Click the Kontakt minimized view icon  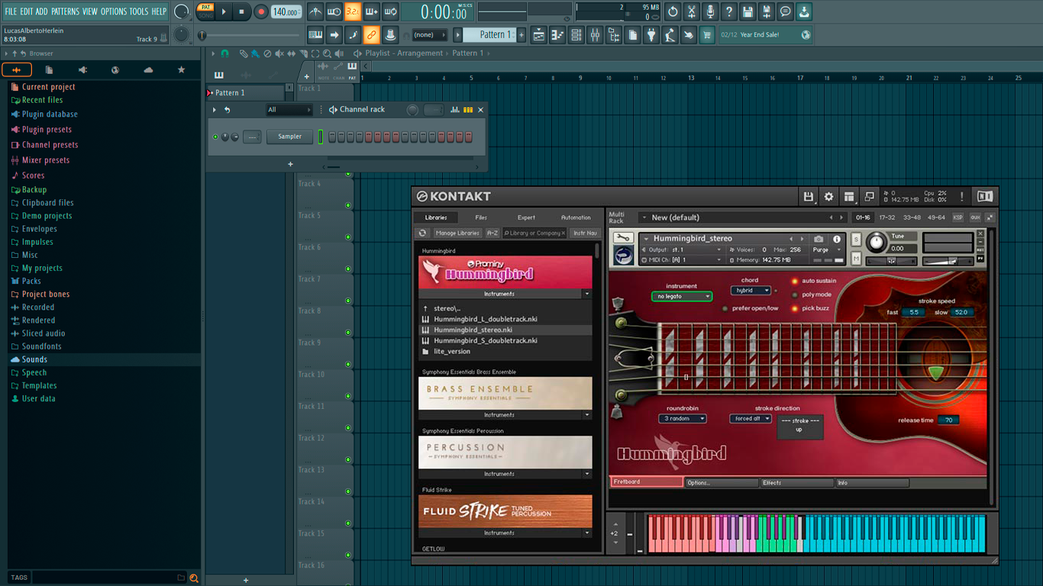pos(869,197)
